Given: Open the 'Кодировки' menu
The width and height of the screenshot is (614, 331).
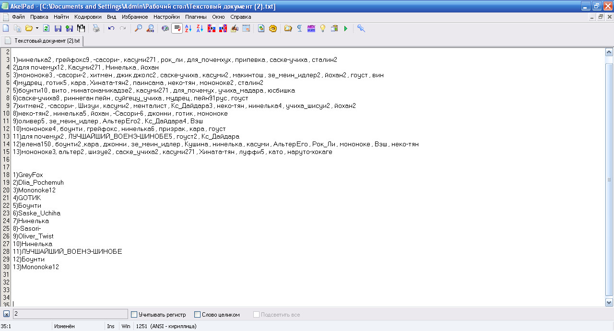Looking at the screenshot, I should tap(88, 17).
